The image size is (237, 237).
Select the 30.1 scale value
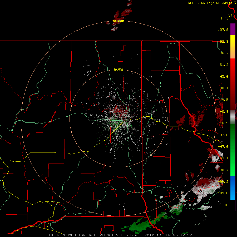point(224,88)
